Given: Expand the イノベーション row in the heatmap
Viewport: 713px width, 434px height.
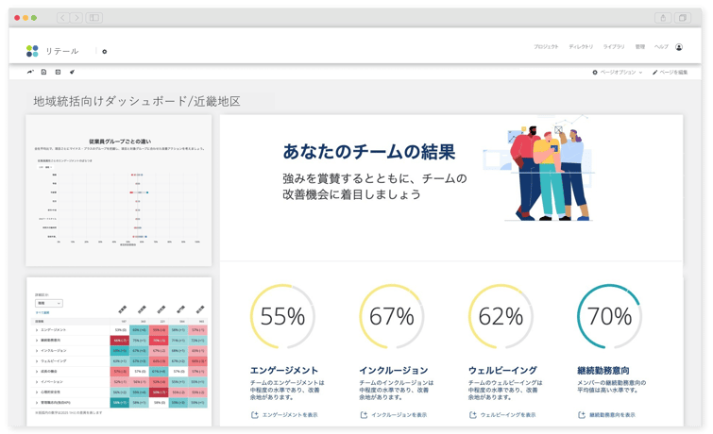Looking at the screenshot, I should pos(37,382).
